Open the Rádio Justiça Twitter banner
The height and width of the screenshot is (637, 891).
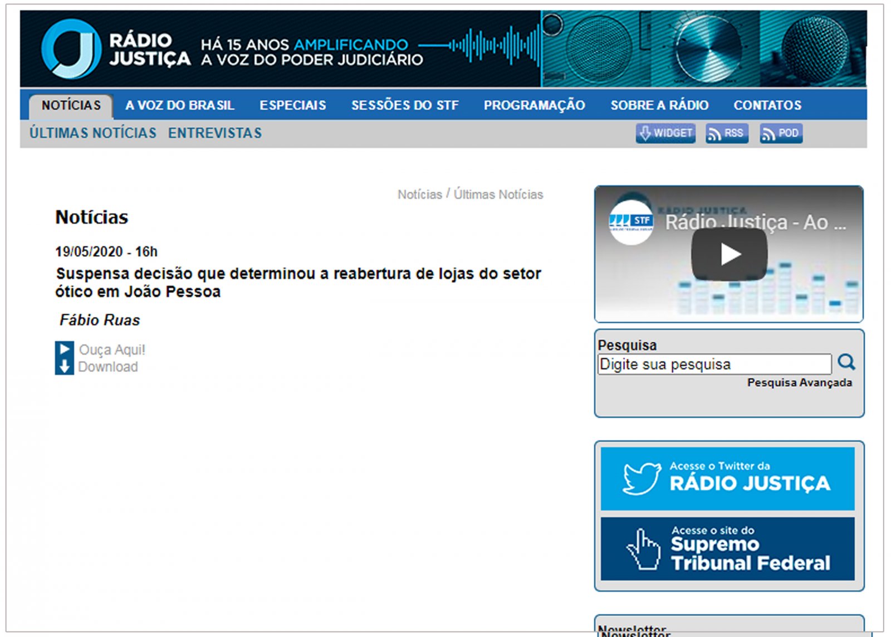727,479
